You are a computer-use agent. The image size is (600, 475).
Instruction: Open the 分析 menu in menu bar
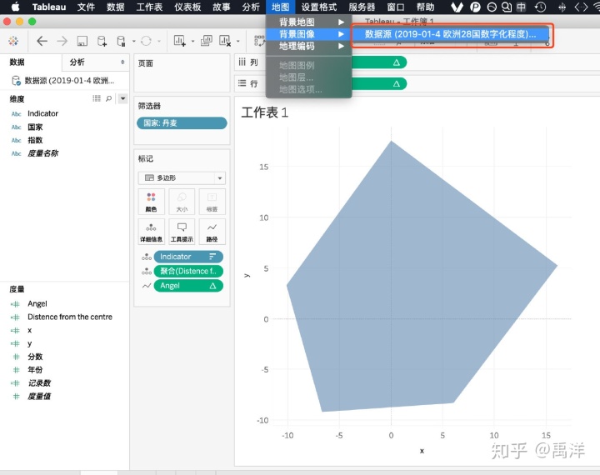[x=251, y=7]
